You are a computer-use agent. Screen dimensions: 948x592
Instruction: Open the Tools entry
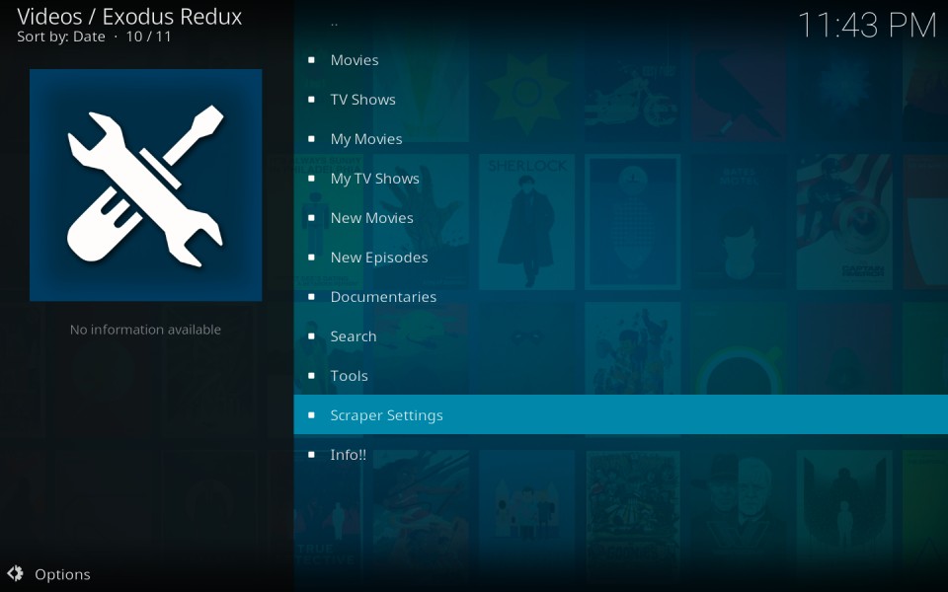620,376
